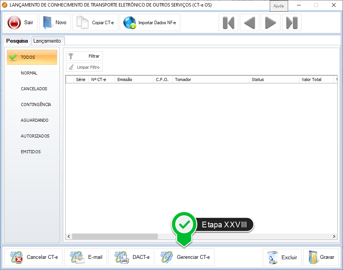
Task: Show CANCELADOS records in the sidebar
Action: click(x=34, y=89)
